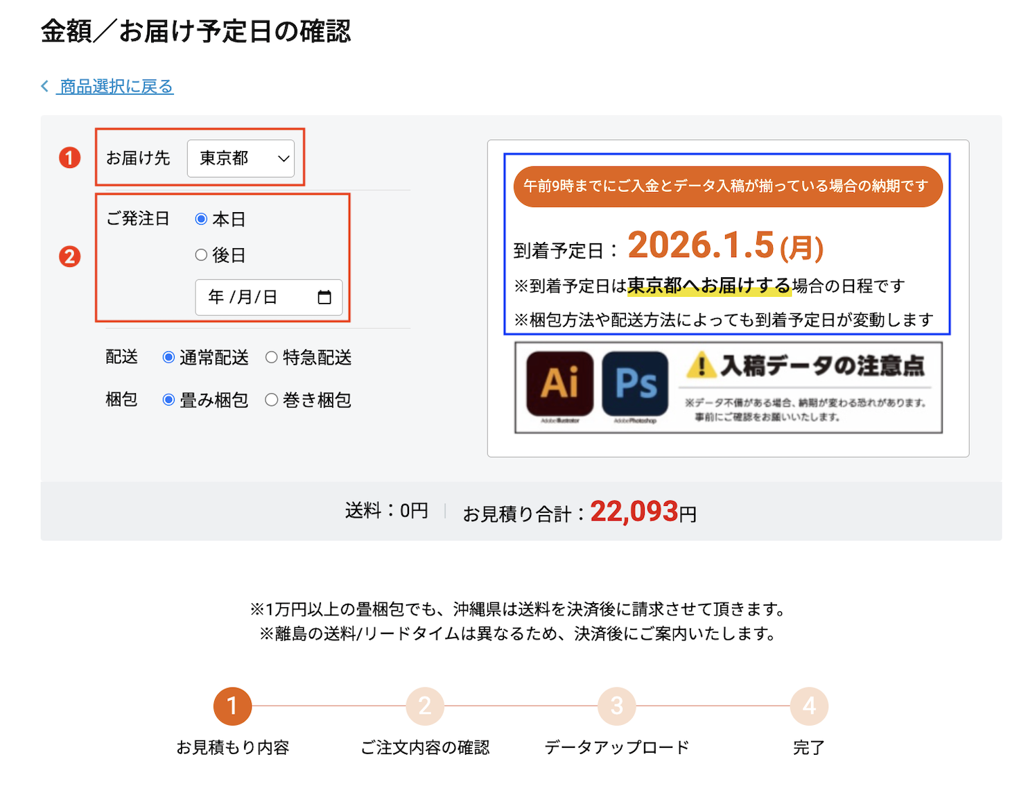1019x786 pixels.
Task: Click the back chevron beside 商品選択に戻る
Action: (44, 86)
